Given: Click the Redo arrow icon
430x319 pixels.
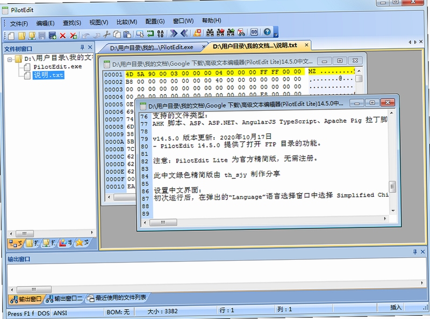Looking at the screenshot, I should [x=96, y=35].
